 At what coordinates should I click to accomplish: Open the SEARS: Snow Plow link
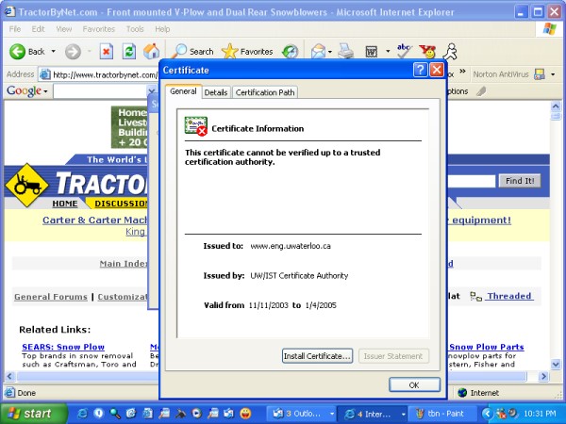coord(63,347)
